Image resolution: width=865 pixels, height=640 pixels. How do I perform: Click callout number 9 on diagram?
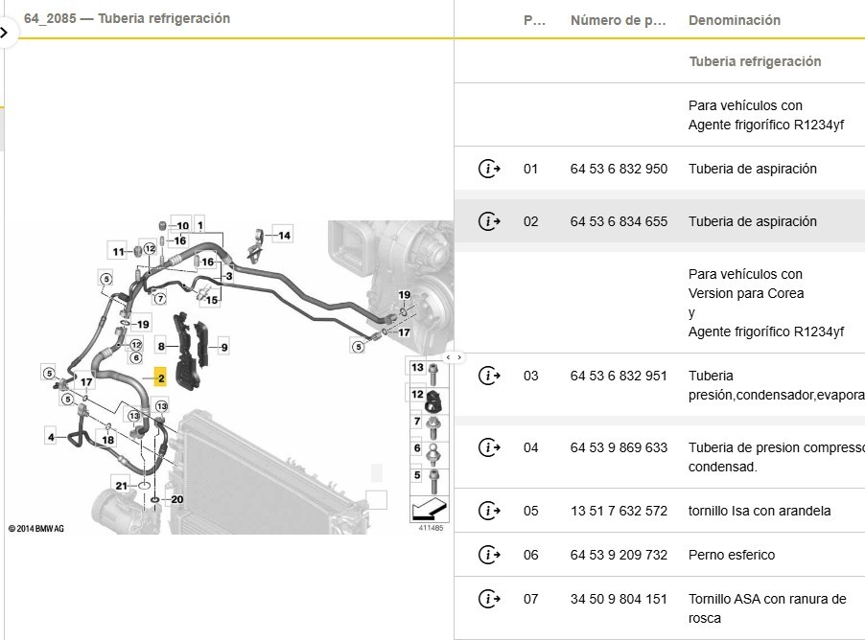click(x=223, y=348)
